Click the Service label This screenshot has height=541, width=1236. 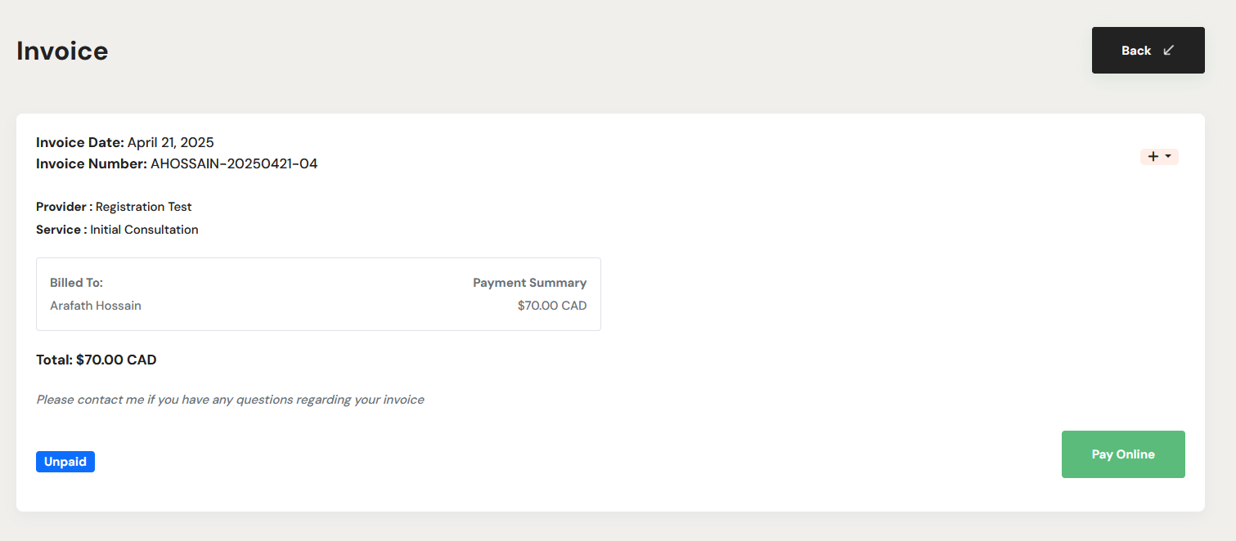(61, 230)
